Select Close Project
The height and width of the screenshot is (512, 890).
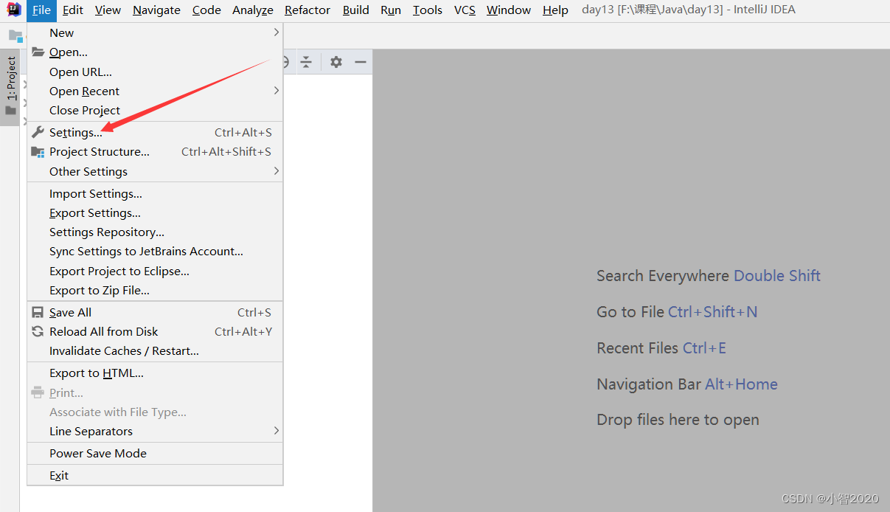coord(155,110)
